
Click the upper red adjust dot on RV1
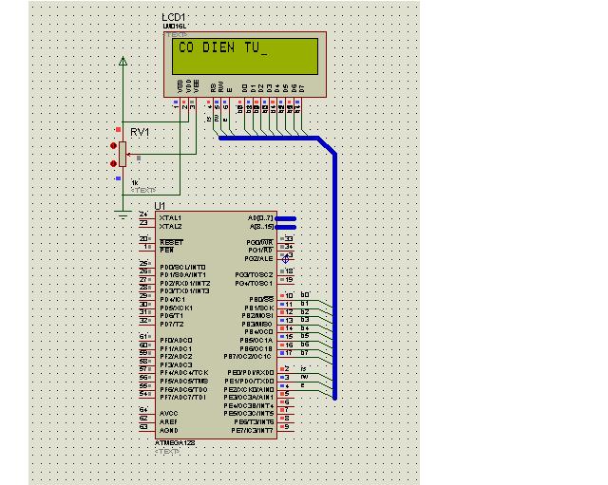click(x=113, y=145)
